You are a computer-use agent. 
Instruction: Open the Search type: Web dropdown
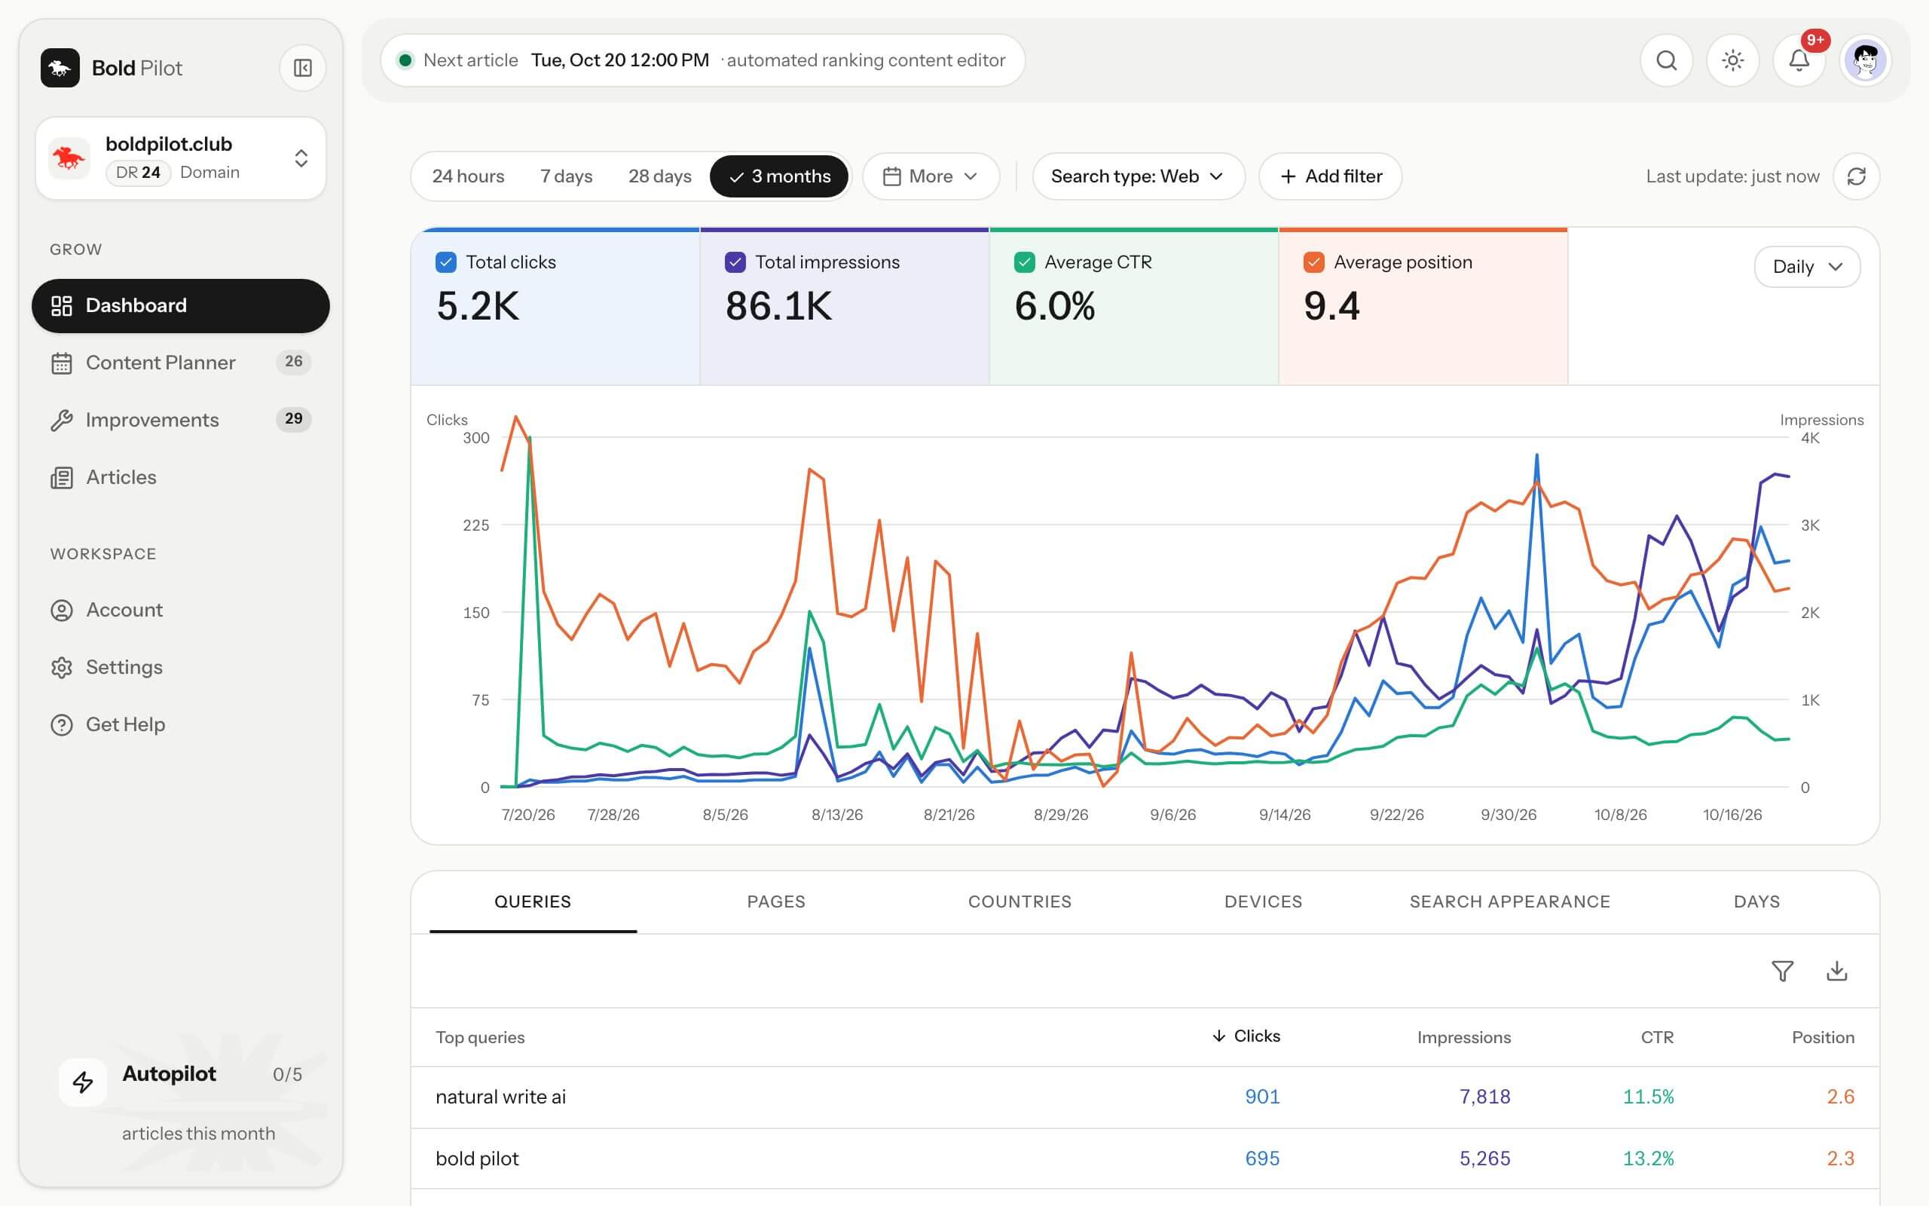pyautogui.click(x=1139, y=176)
